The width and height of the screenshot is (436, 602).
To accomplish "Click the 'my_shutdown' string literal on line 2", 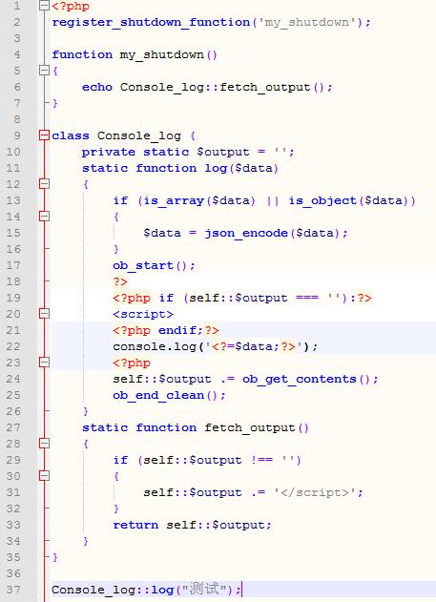I will coord(308,22).
